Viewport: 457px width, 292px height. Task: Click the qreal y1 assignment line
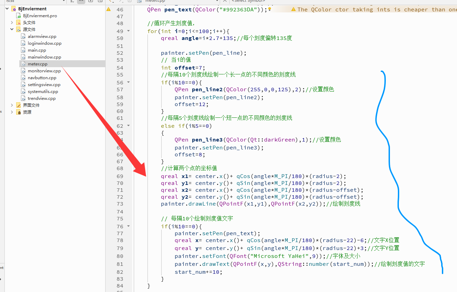tap(254, 183)
